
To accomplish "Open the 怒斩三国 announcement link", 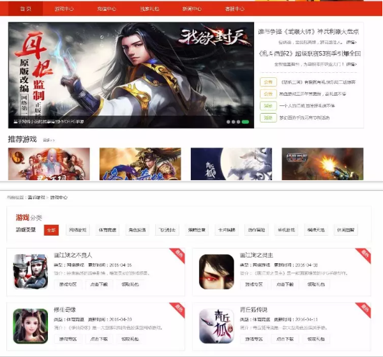I will click(x=319, y=82).
